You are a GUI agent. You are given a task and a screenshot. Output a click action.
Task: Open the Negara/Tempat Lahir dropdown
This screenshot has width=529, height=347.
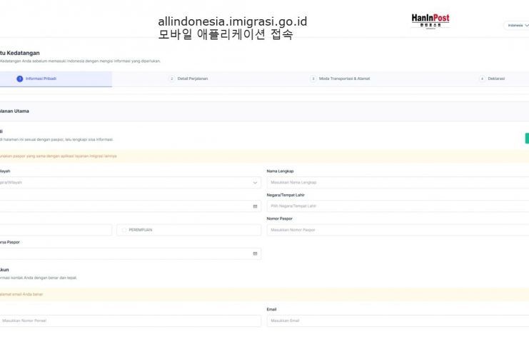(x=397, y=206)
